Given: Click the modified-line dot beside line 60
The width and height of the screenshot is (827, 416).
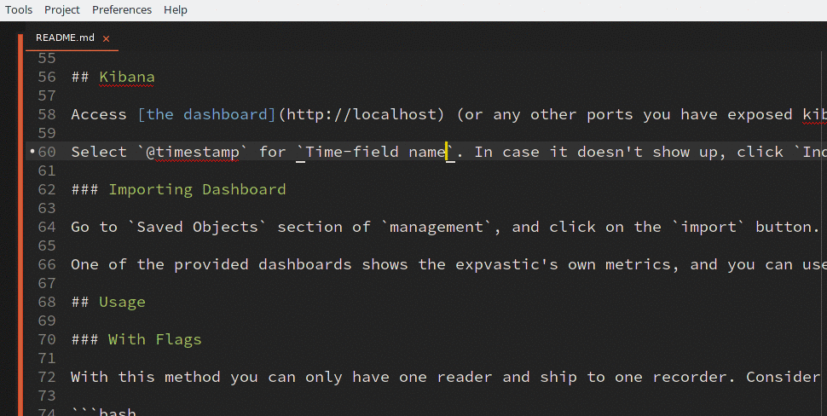Looking at the screenshot, I should pos(32,152).
